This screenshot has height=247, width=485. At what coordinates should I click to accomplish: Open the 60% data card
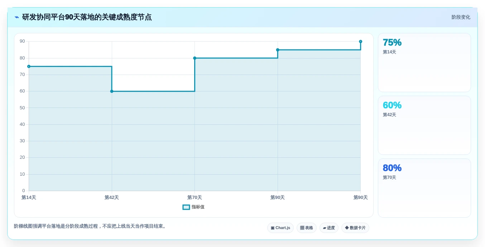(424, 125)
